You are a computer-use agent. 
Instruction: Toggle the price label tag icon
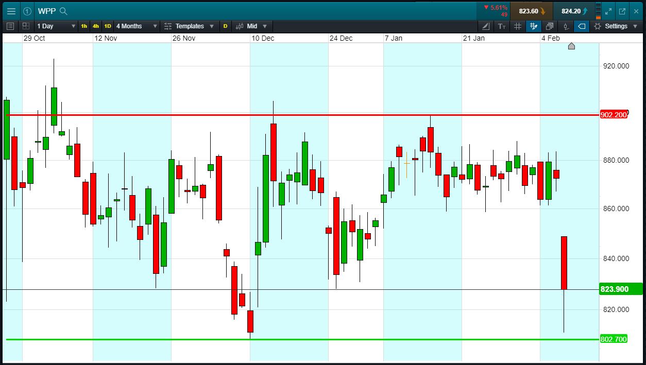(582, 26)
